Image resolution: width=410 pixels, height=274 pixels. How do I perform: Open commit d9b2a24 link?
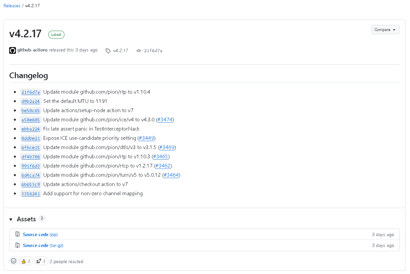pos(31,101)
